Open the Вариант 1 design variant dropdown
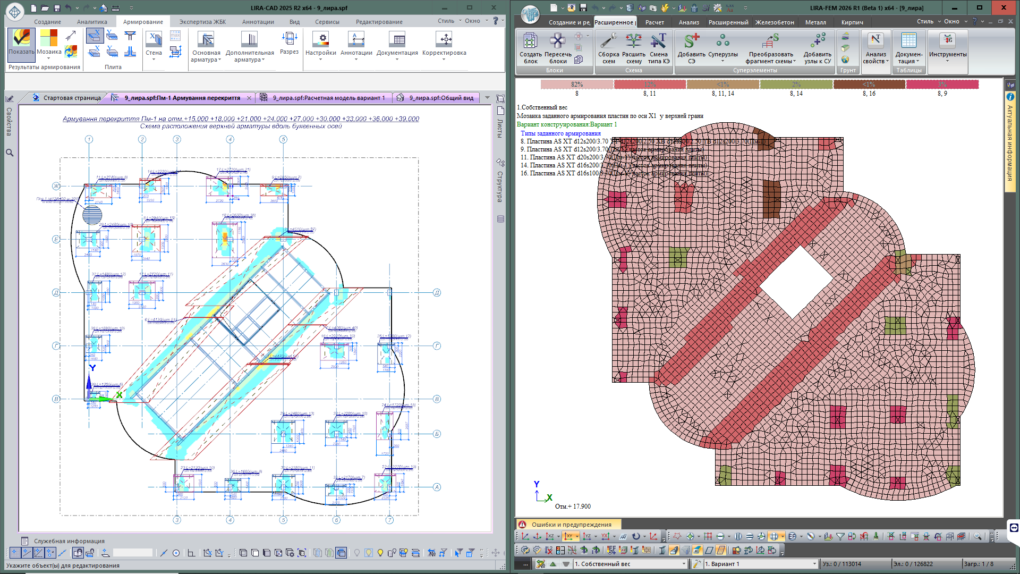This screenshot has width=1020, height=574. pyautogui.click(x=814, y=564)
